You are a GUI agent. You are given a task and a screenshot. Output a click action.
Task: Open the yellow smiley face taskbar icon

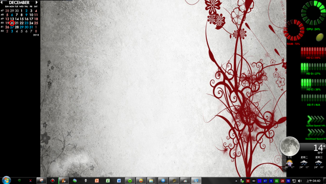[141, 180]
